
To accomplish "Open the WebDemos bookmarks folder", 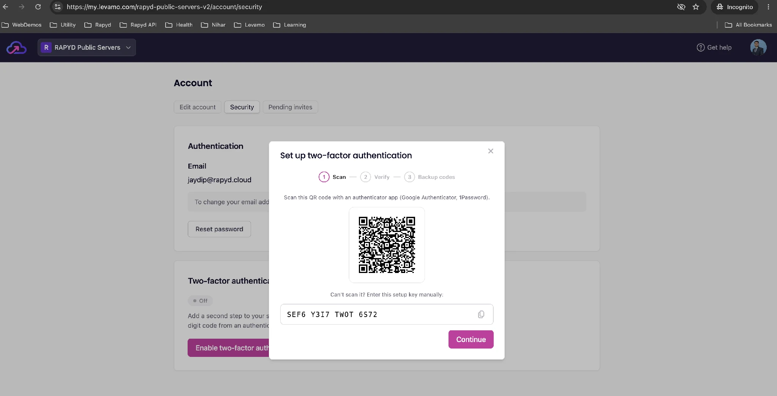I will (22, 25).
